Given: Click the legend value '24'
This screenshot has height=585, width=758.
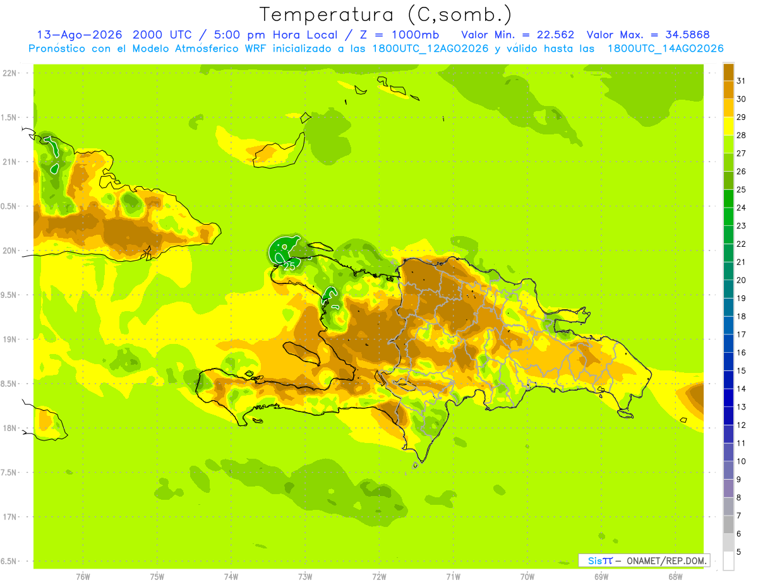Looking at the screenshot, I should (x=742, y=208).
